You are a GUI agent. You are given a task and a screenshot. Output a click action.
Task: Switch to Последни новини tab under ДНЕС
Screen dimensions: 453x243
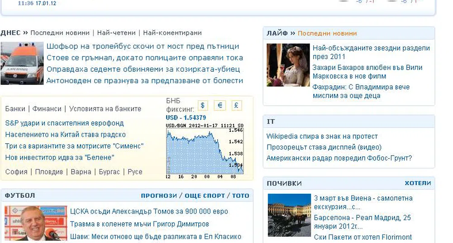[x=60, y=33]
